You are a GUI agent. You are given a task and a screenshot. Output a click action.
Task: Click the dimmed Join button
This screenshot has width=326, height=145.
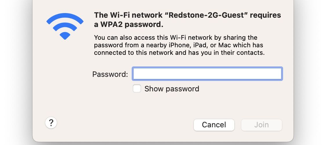(262, 125)
